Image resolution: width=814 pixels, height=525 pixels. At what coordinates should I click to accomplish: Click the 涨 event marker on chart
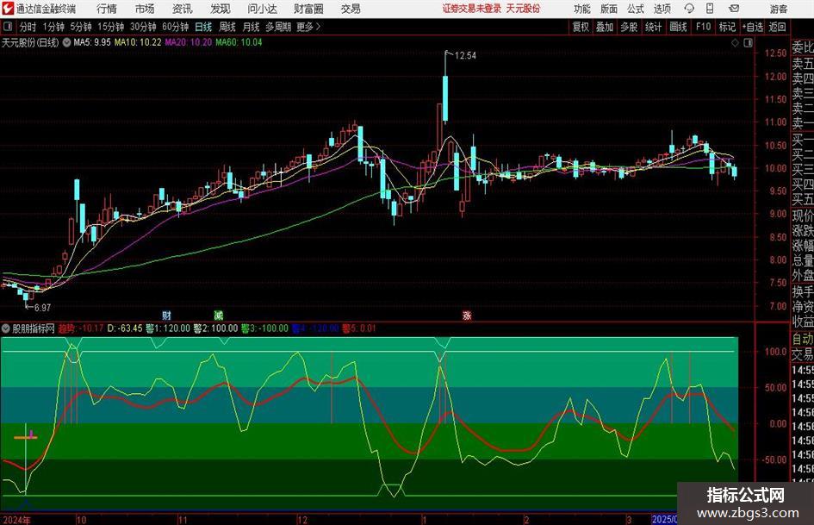point(467,315)
